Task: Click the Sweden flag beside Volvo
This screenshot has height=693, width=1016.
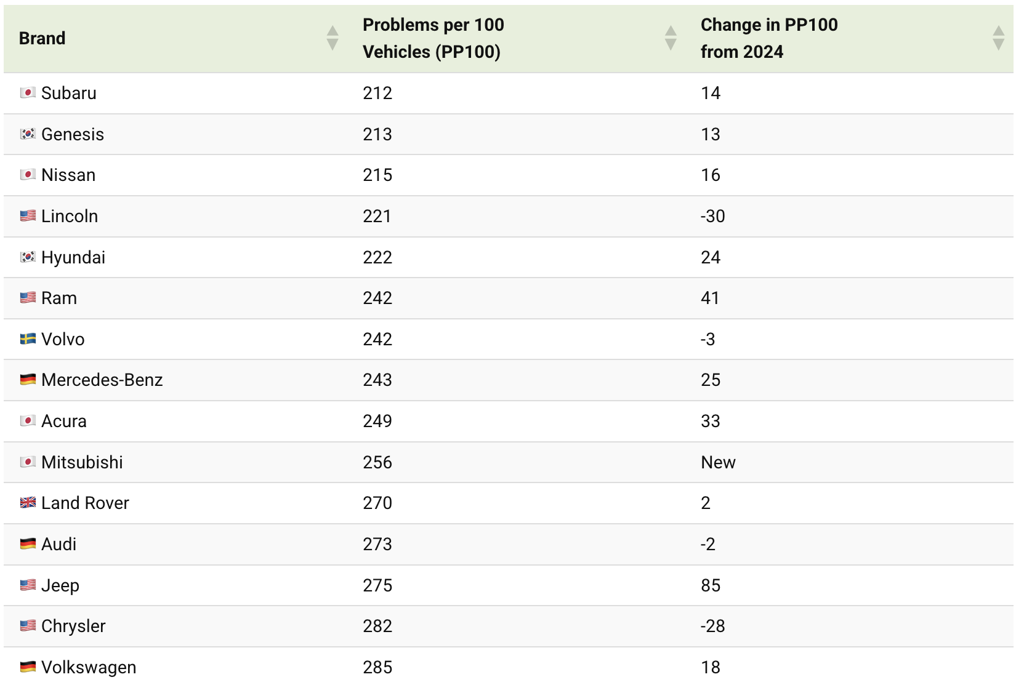Action: point(28,339)
